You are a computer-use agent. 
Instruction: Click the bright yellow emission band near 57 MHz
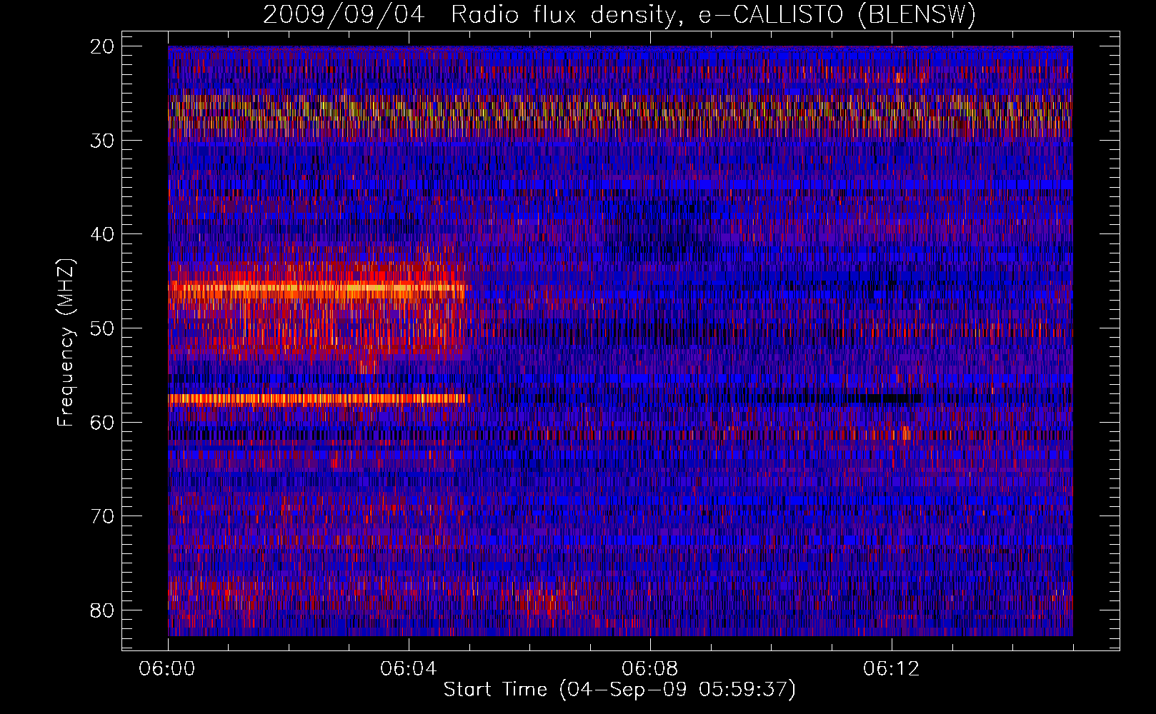coord(318,398)
